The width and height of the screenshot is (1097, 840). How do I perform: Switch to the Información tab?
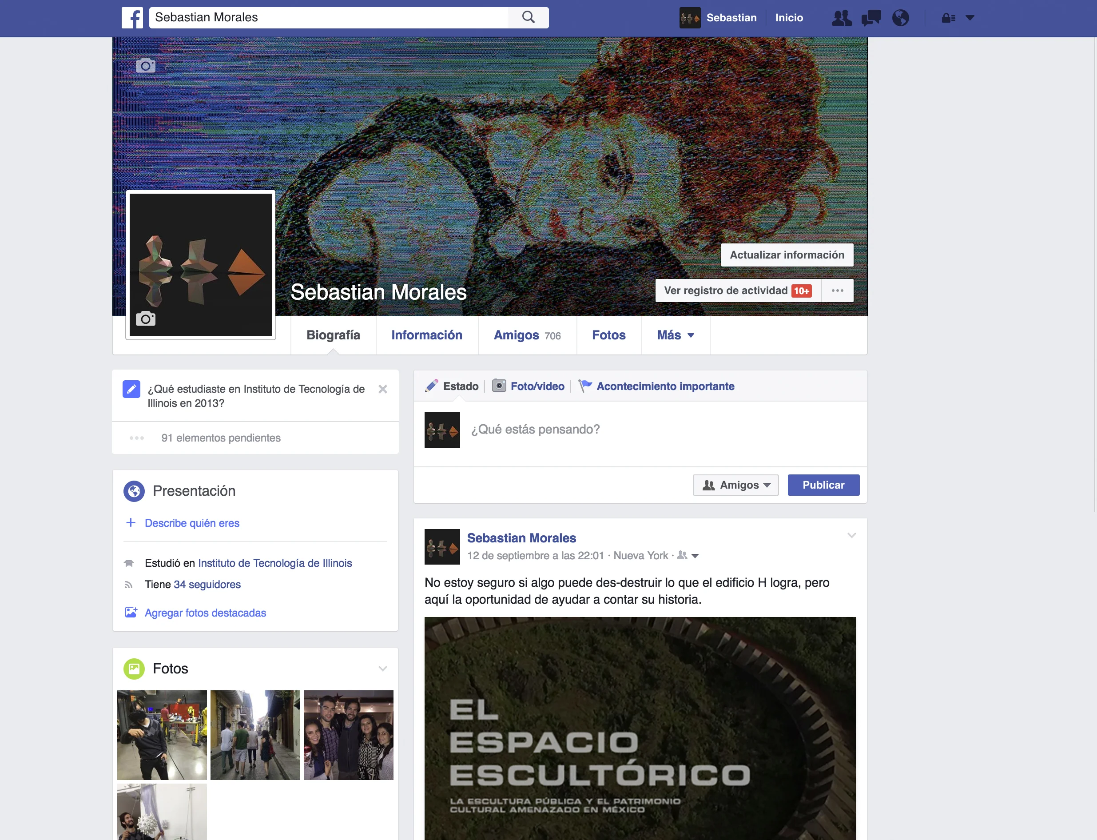point(427,335)
